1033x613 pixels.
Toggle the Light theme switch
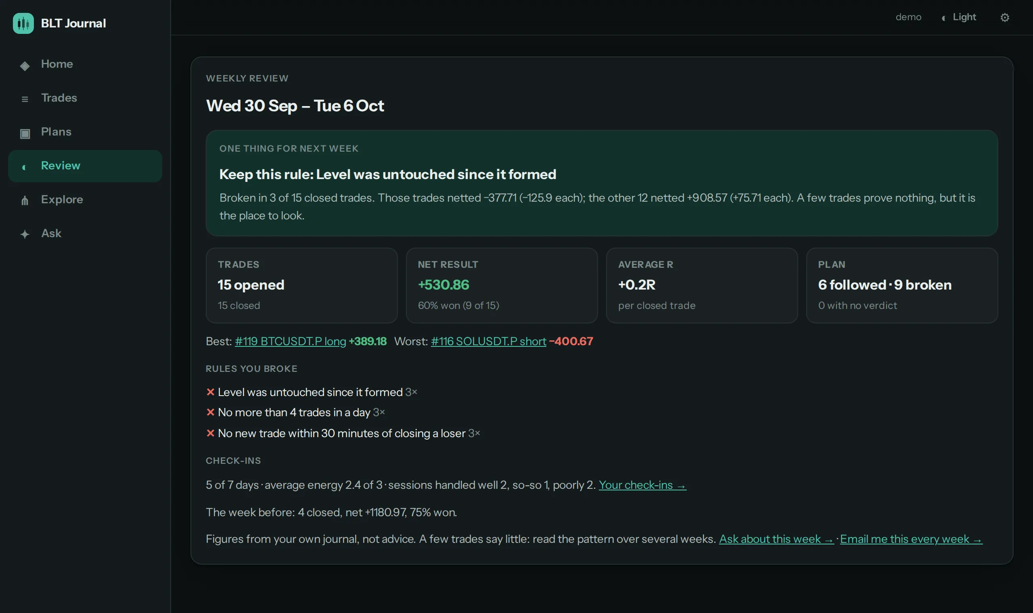(958, 17)
